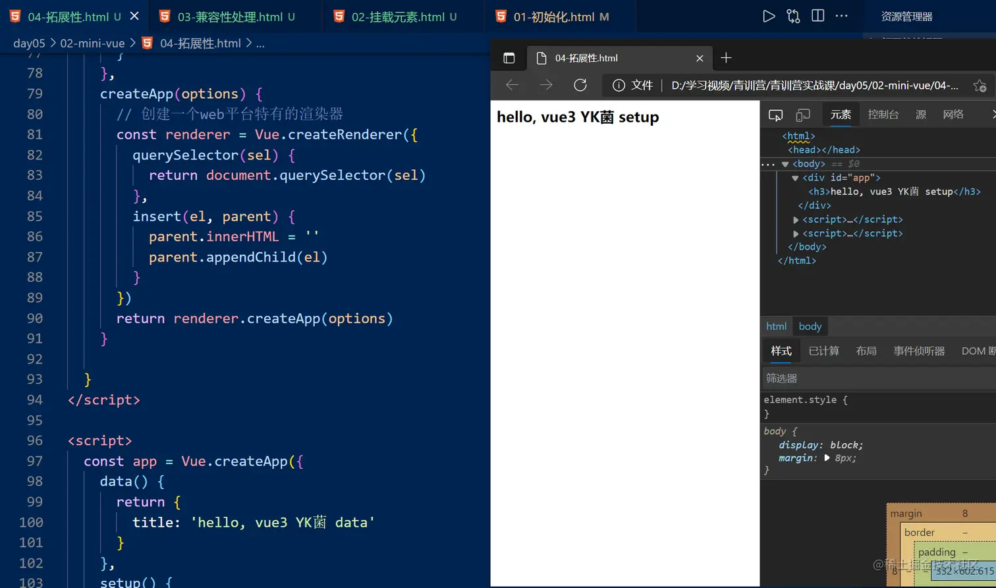Open a new browser tab

[726, 58]
